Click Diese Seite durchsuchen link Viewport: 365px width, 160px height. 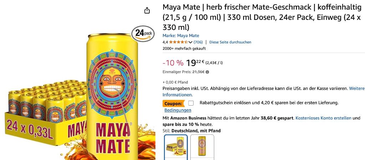[230, 42]
